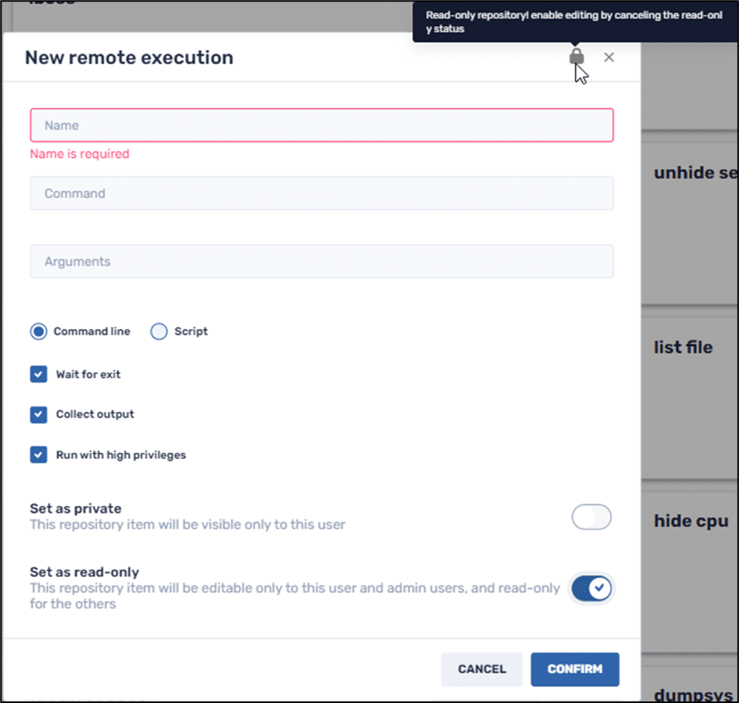Click the 'Name is required' error message

pos(80,154)
